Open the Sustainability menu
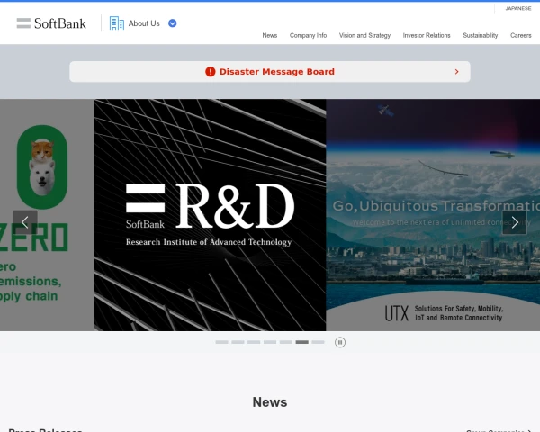 [x=480, y=35]
